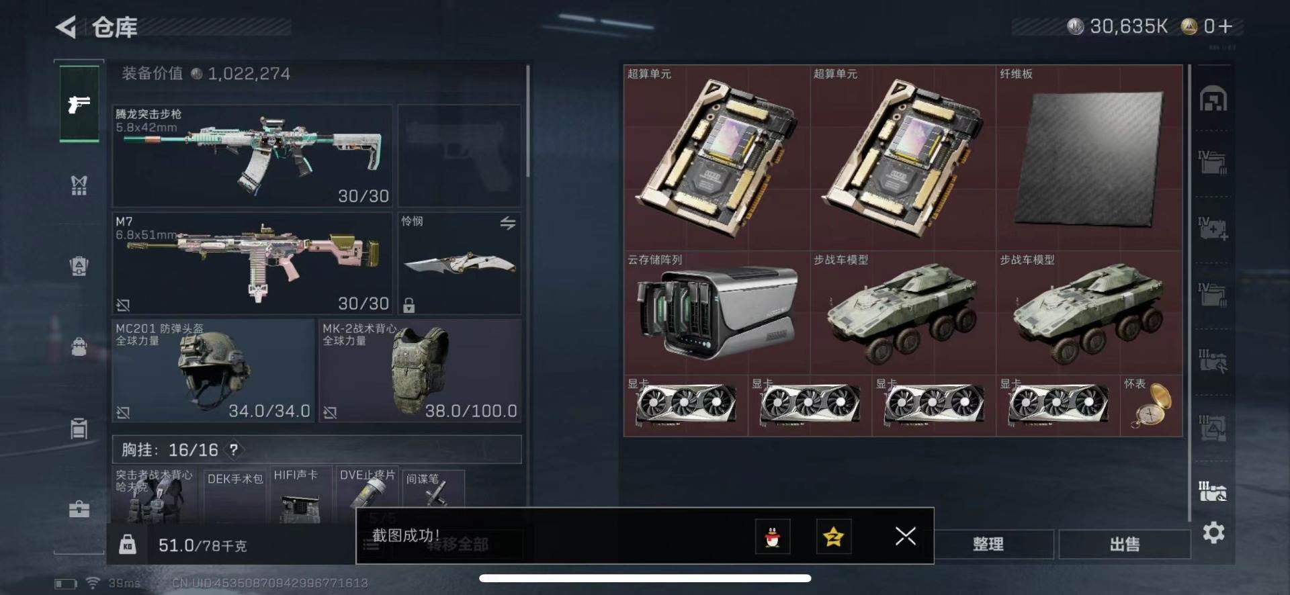Close the 截图成功 notification

point(905,536)
